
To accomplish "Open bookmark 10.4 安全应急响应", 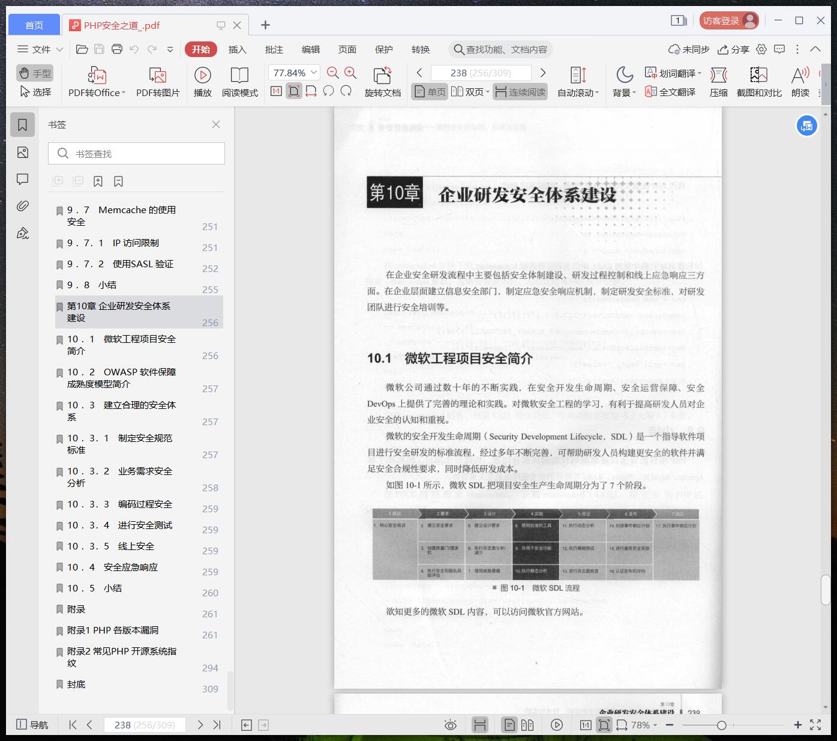I will pos(139,567).
